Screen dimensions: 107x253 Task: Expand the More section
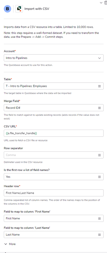[x=10, y=244]
